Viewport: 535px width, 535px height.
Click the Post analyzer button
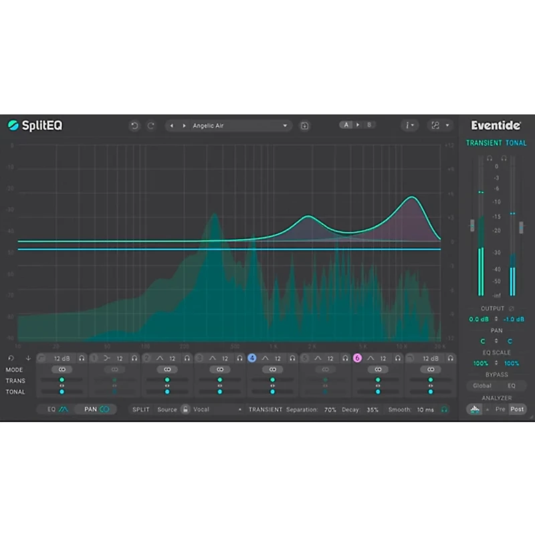(x=516, y=409)
